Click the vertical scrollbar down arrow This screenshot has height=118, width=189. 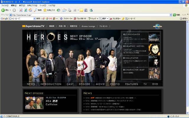coord(188,113)
